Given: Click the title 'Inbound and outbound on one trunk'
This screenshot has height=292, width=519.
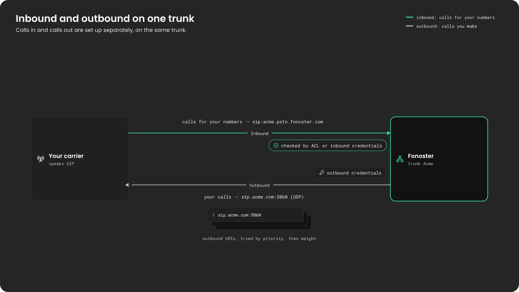Looking at the screenshot, I should [105, 18].
